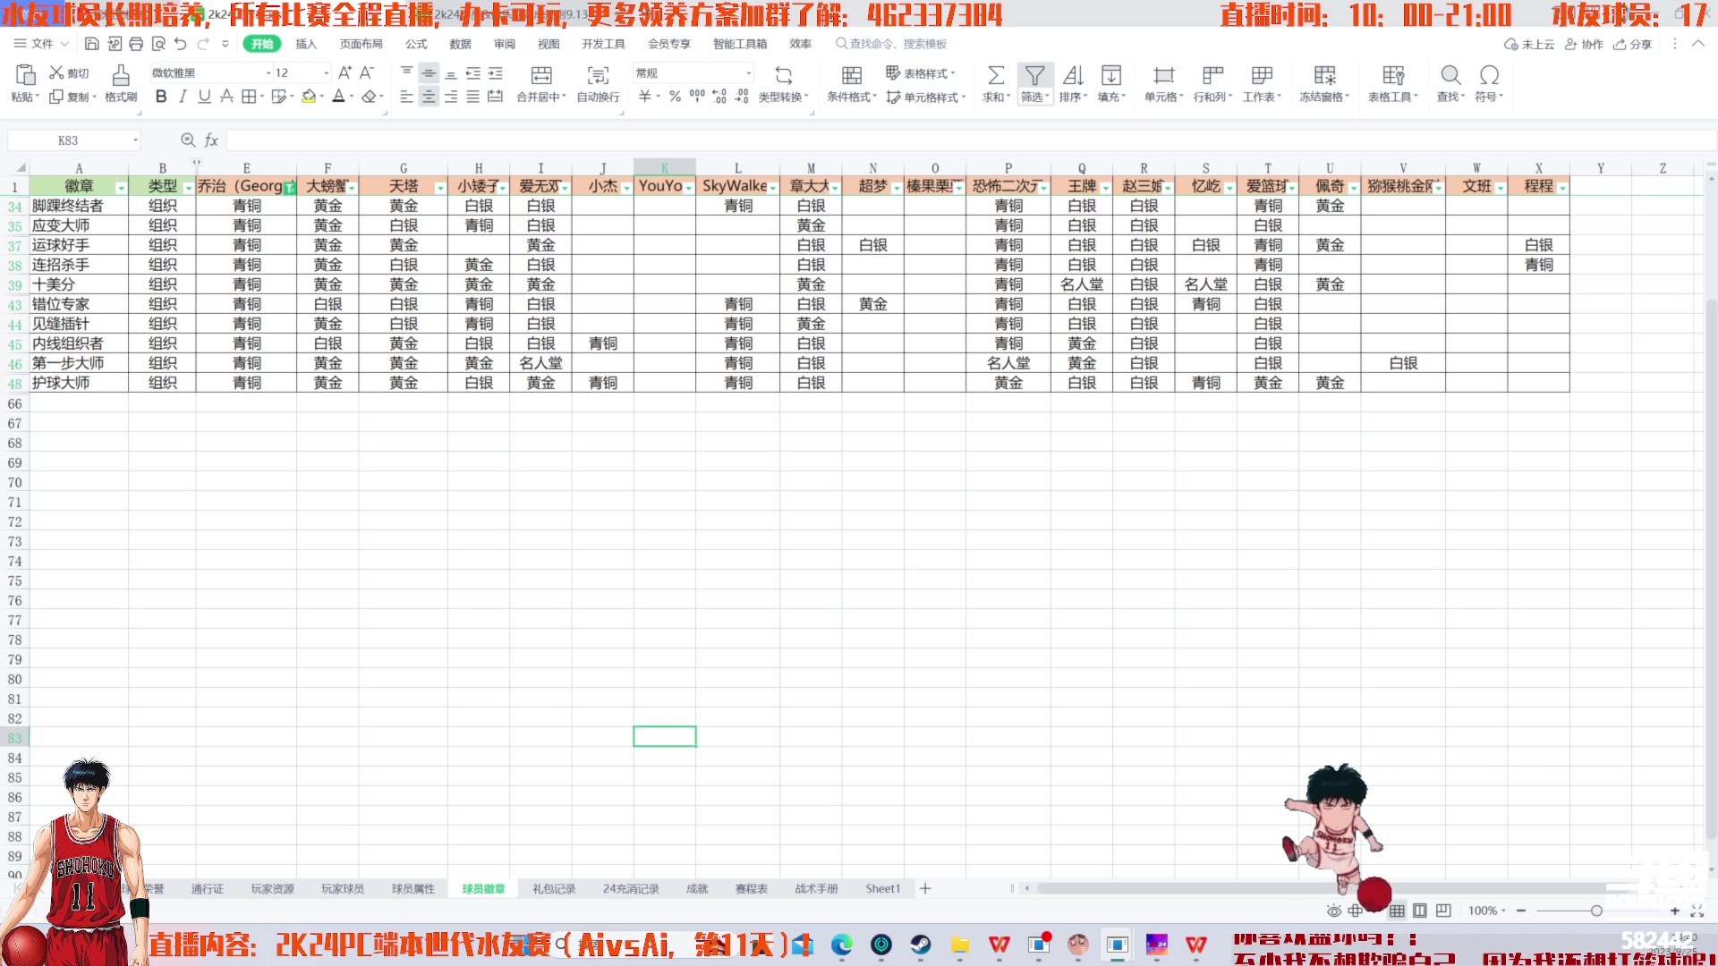Viewport: 1718px width, 966px height.
Task: Click the fill color bucket icon
Action: click(x=309, y=97)
